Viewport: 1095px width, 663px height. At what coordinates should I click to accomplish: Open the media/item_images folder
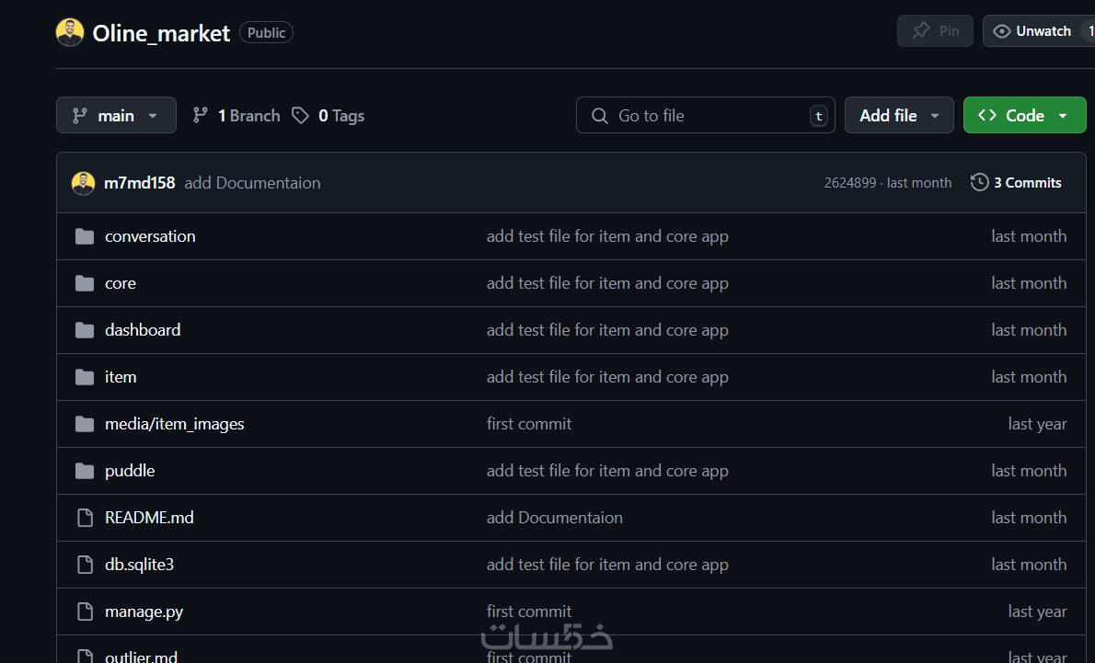pos(175,424)
